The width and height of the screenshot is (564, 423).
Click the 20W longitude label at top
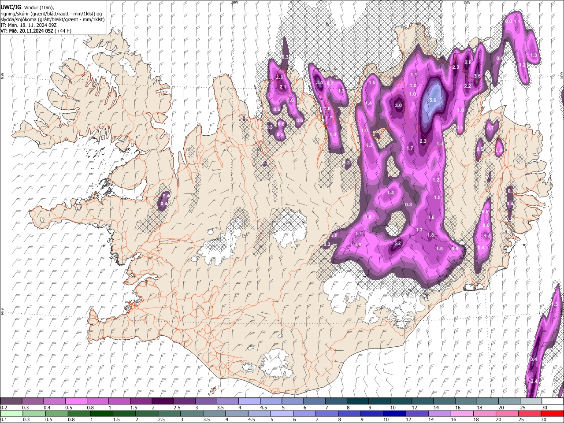(x=234, y=2)
